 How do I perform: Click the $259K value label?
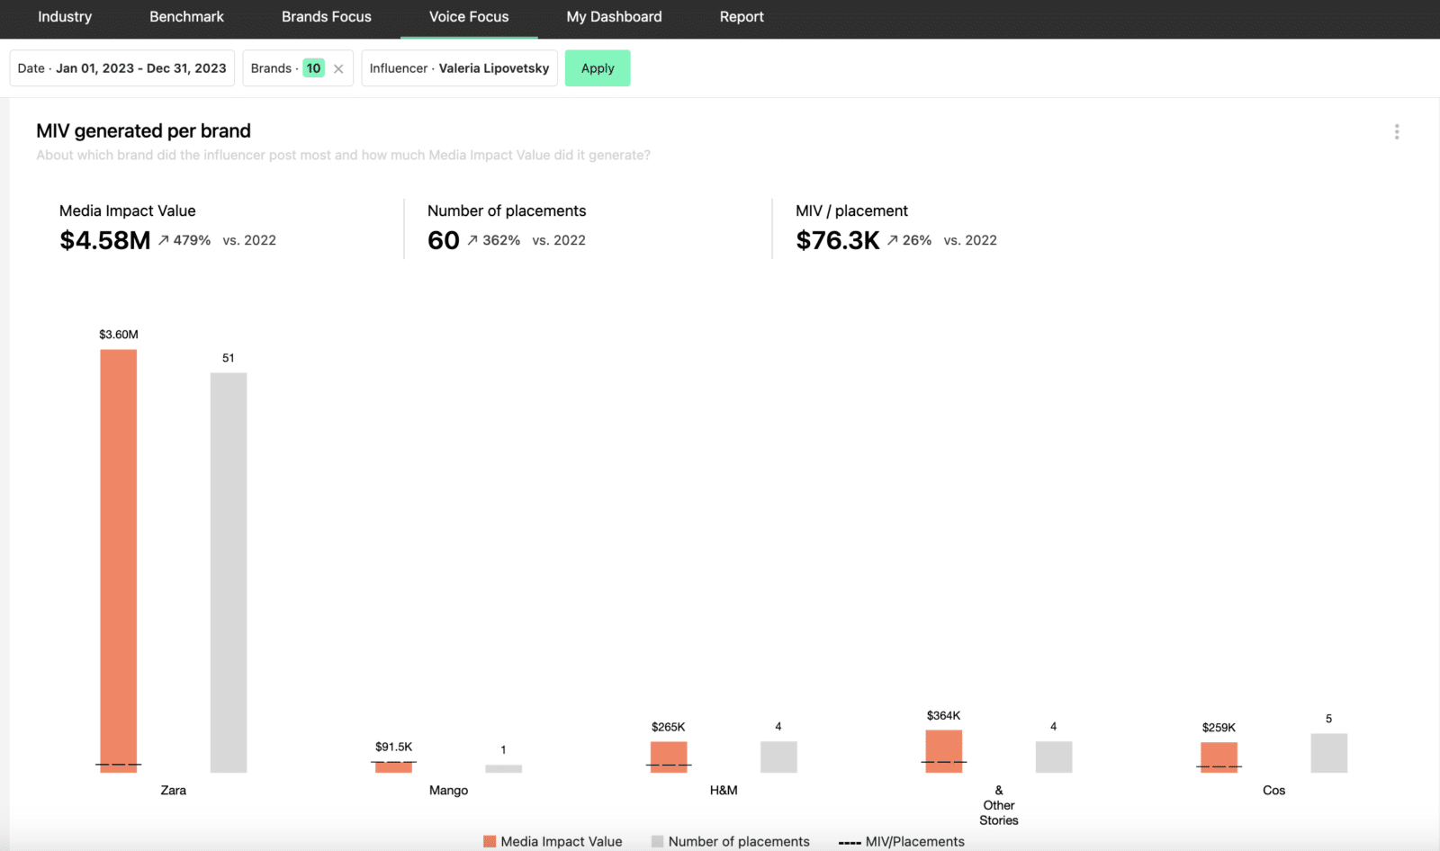click(x=1219, y=728)
